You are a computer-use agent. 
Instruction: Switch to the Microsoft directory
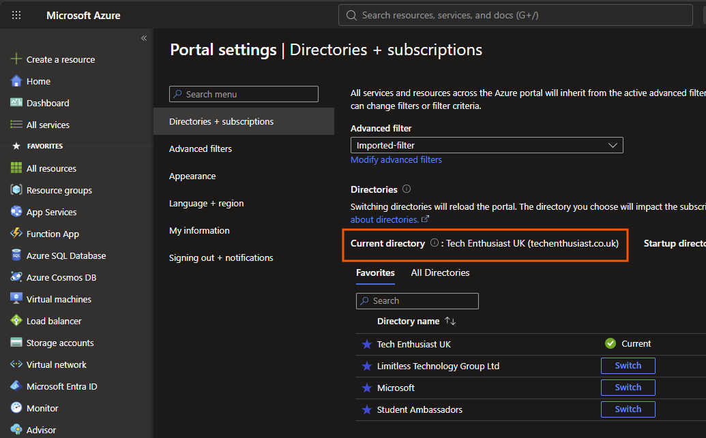628,387
